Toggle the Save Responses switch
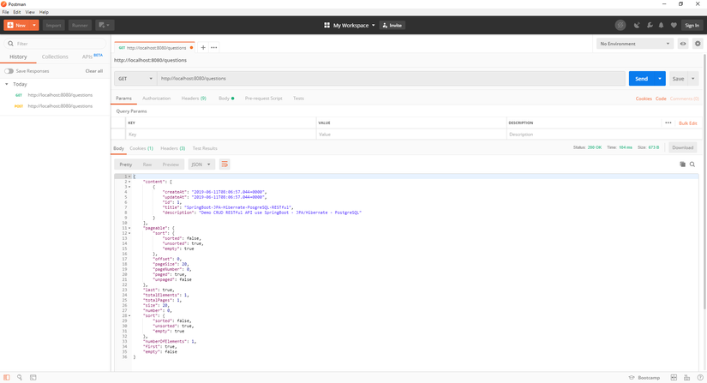This screenshot has height=383, width=707. (x=9, y=71)
